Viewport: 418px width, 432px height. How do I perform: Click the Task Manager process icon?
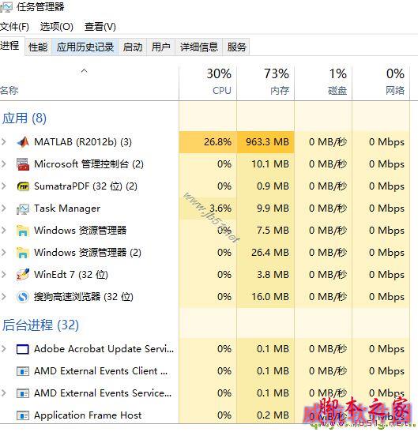[x=23, y=208]
